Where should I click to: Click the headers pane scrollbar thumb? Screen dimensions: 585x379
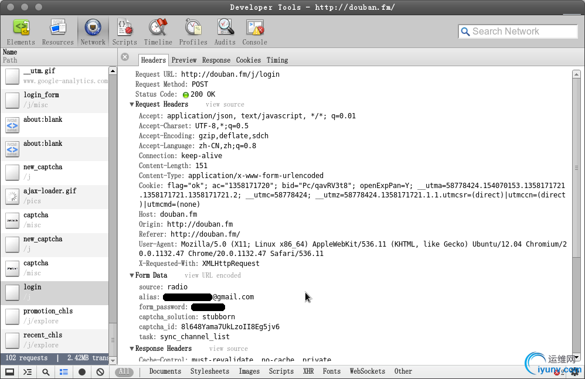click(576, 168)
